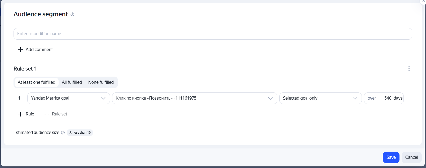Add a new Rule set
The width and height of the screenshot is (426, 168).
56,114
